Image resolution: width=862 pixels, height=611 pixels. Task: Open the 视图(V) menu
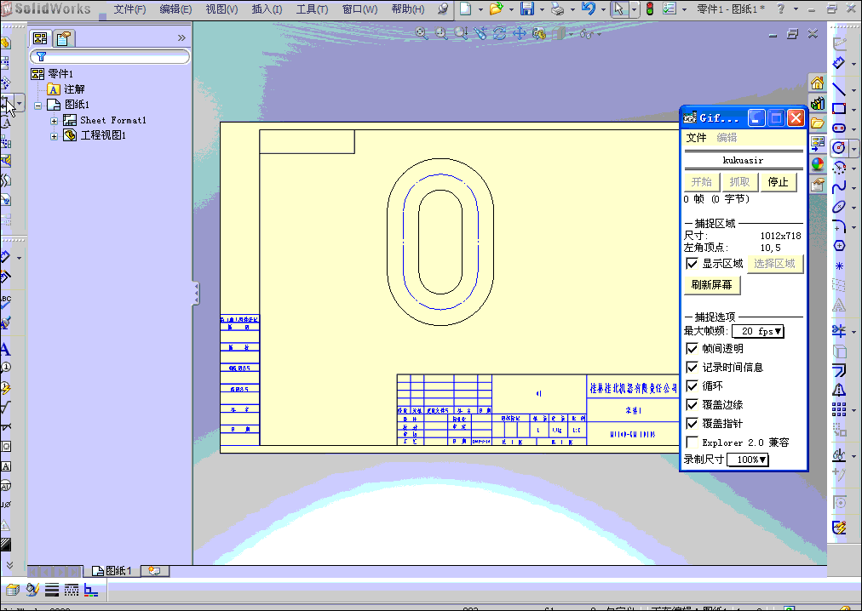pyautogui.click(x=222, y=9)
